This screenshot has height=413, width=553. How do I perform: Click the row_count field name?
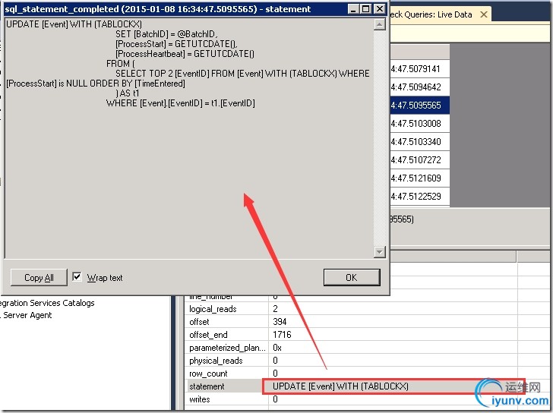tap(208, 374)
